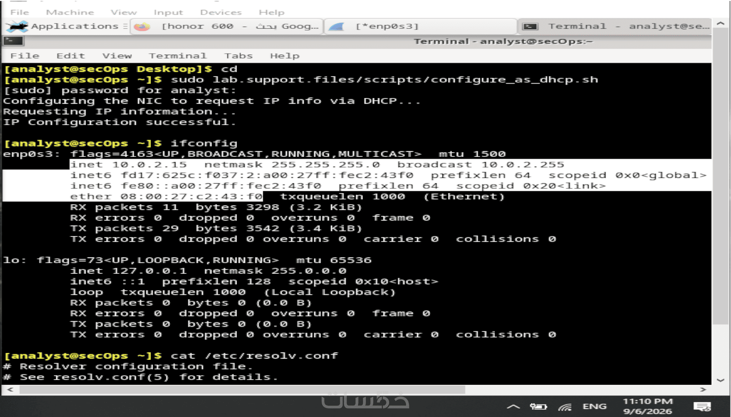
Task: Click the terminal icon in the panel task button
Action: tap(530, 27)
